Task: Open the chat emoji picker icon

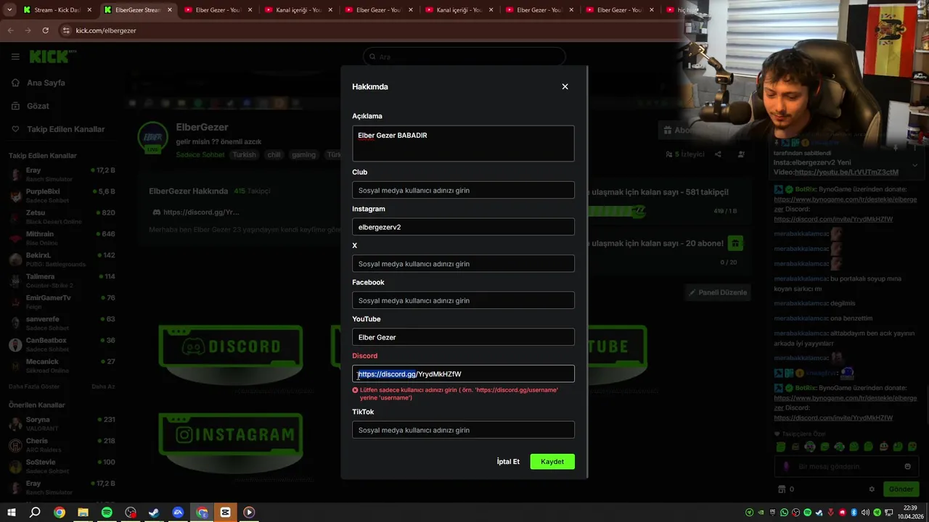Action: tap(907, 466)
